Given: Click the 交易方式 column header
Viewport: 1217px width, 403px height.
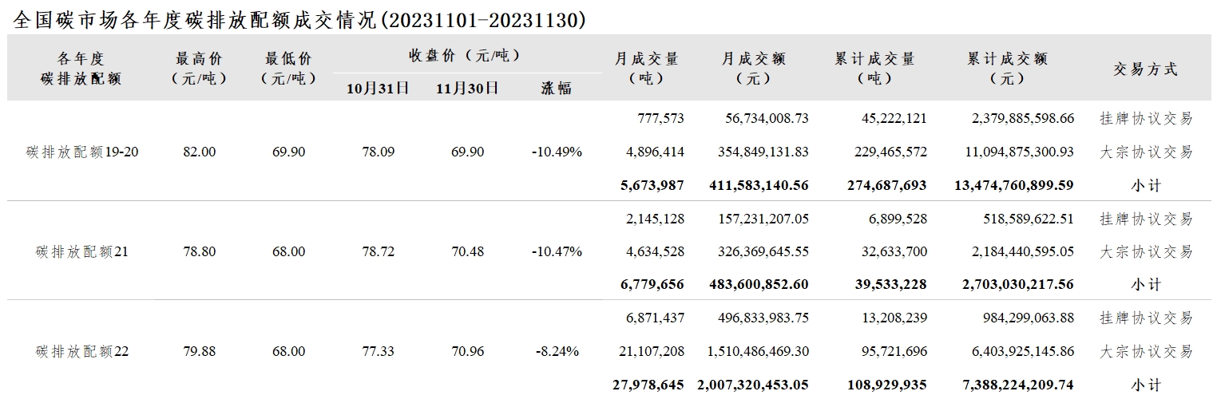Looking at the screenshot, I should (x=1146, y=69).
